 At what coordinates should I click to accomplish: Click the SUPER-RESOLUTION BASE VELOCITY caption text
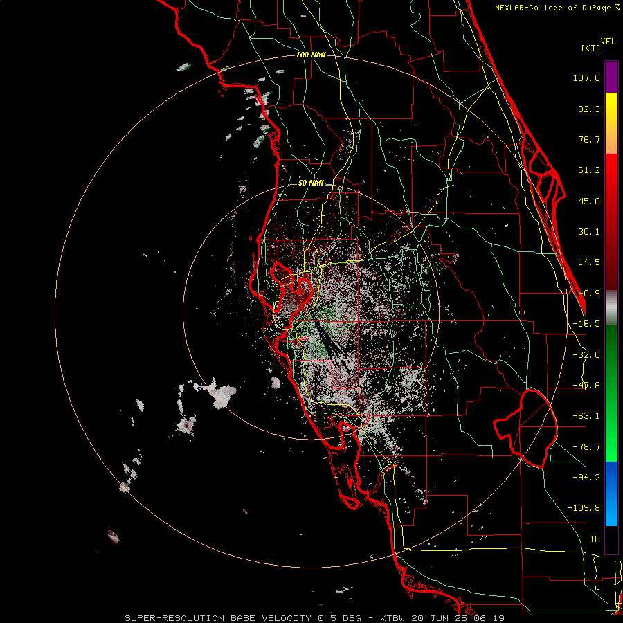pyautogui.click(x=218, y=618)
